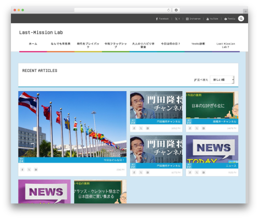Open the ニュース category label
This screenshot has height=219, width=259.
(231, 166)
